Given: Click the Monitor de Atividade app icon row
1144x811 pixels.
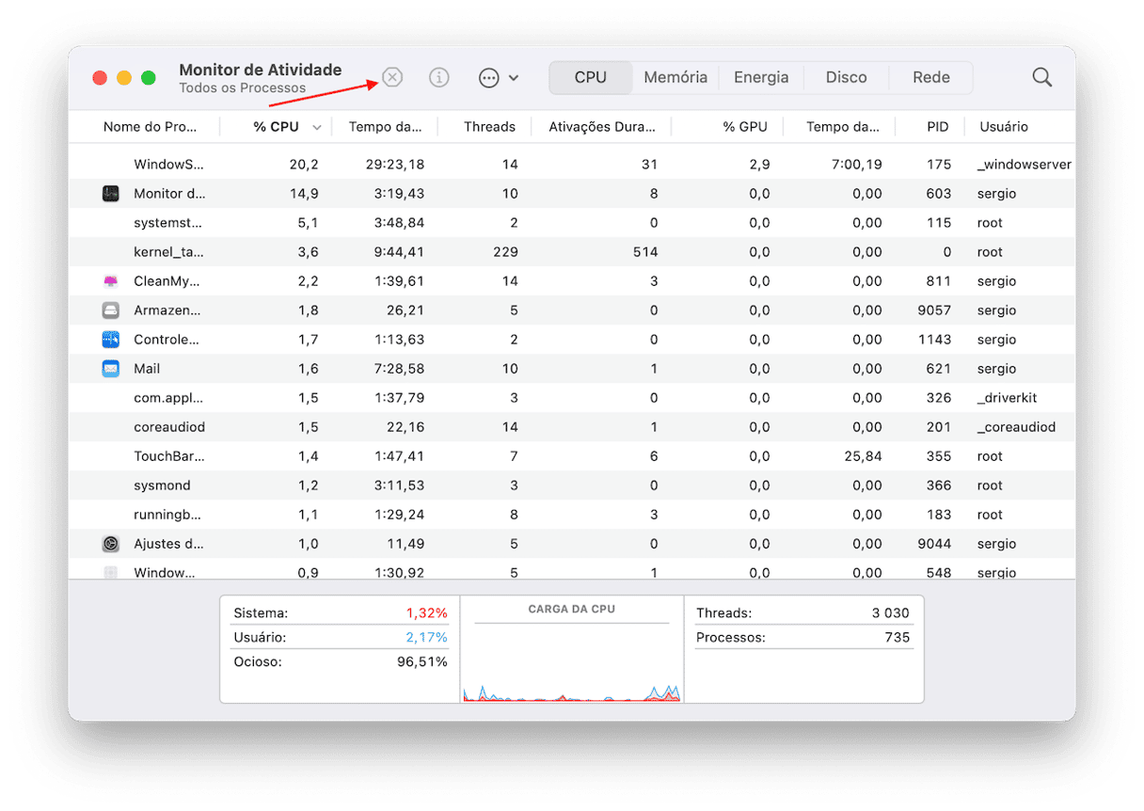Looking at the screenshot, I should 111,194.
